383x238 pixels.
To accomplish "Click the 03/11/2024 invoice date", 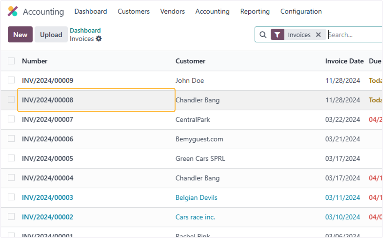I will coord(342,197).
